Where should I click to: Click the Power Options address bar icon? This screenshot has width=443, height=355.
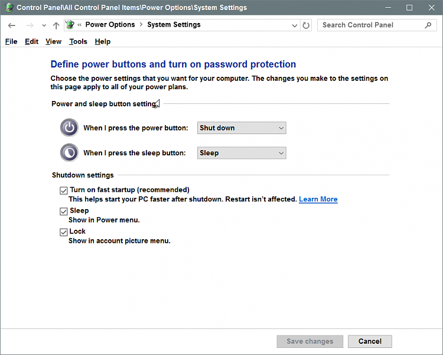click(x=70, y=25)
